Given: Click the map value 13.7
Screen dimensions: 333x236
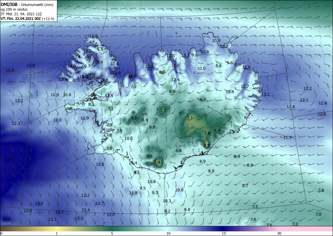Looking at the screenshot, I should click(59, 212).
